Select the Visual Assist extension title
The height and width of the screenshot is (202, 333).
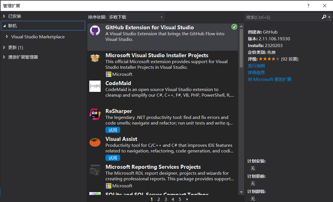coord(121,139)
